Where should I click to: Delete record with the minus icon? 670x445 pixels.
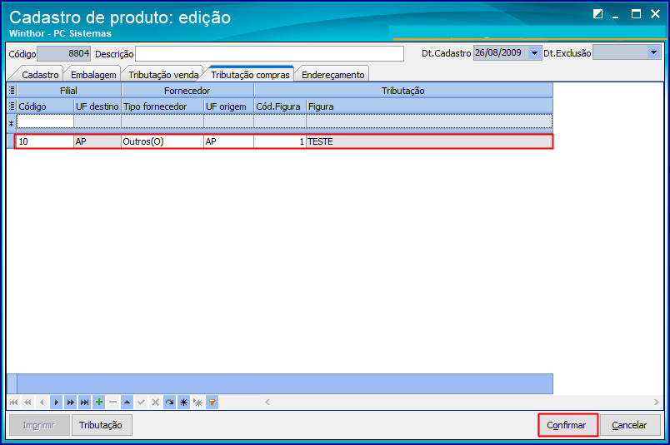[112, 403]
